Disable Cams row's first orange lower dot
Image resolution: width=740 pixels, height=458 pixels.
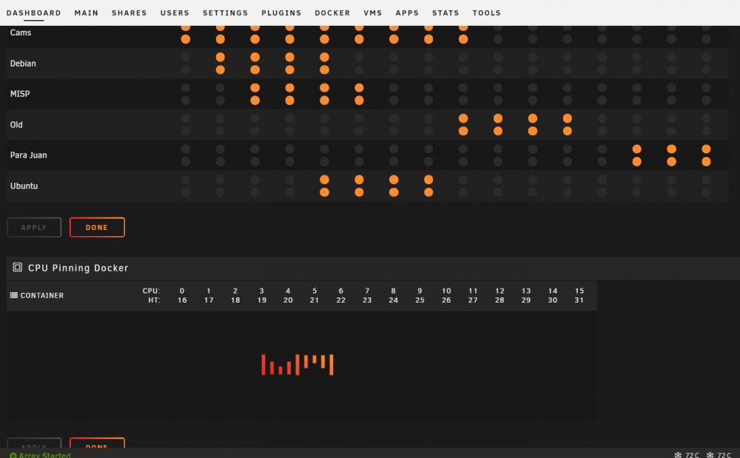186,39
